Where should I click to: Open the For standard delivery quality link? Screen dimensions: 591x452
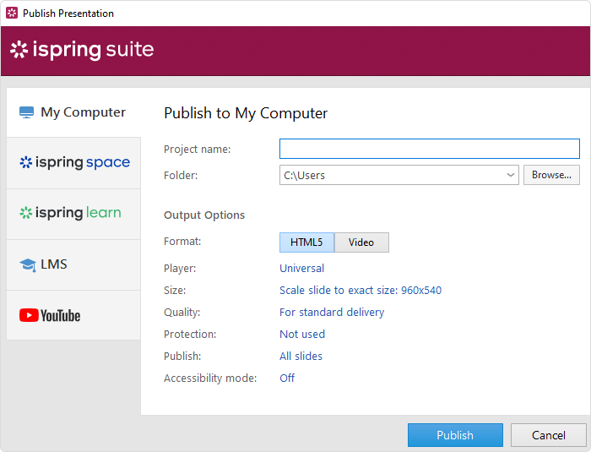[332, 313]
